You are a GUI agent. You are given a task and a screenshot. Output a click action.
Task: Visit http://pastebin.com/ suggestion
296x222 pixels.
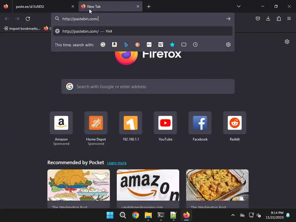click(x=143, y=31)
